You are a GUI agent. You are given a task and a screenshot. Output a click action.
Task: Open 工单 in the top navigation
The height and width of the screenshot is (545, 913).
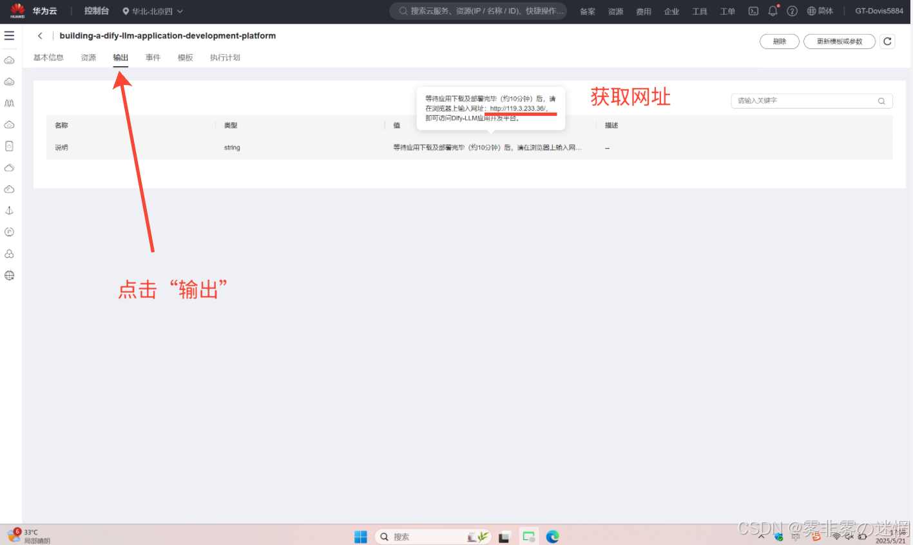727,12
